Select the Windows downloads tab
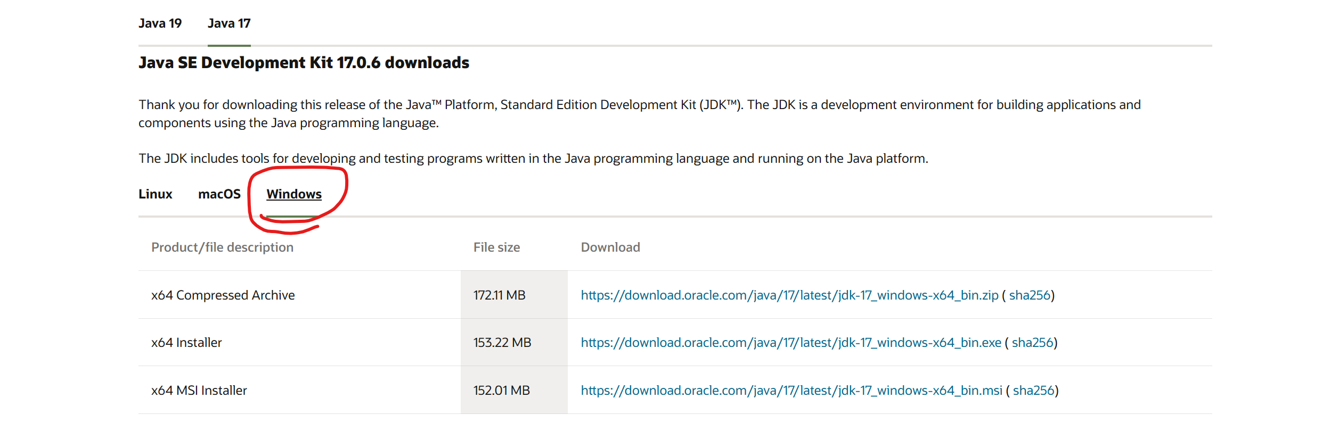 (x=294, y=194)
